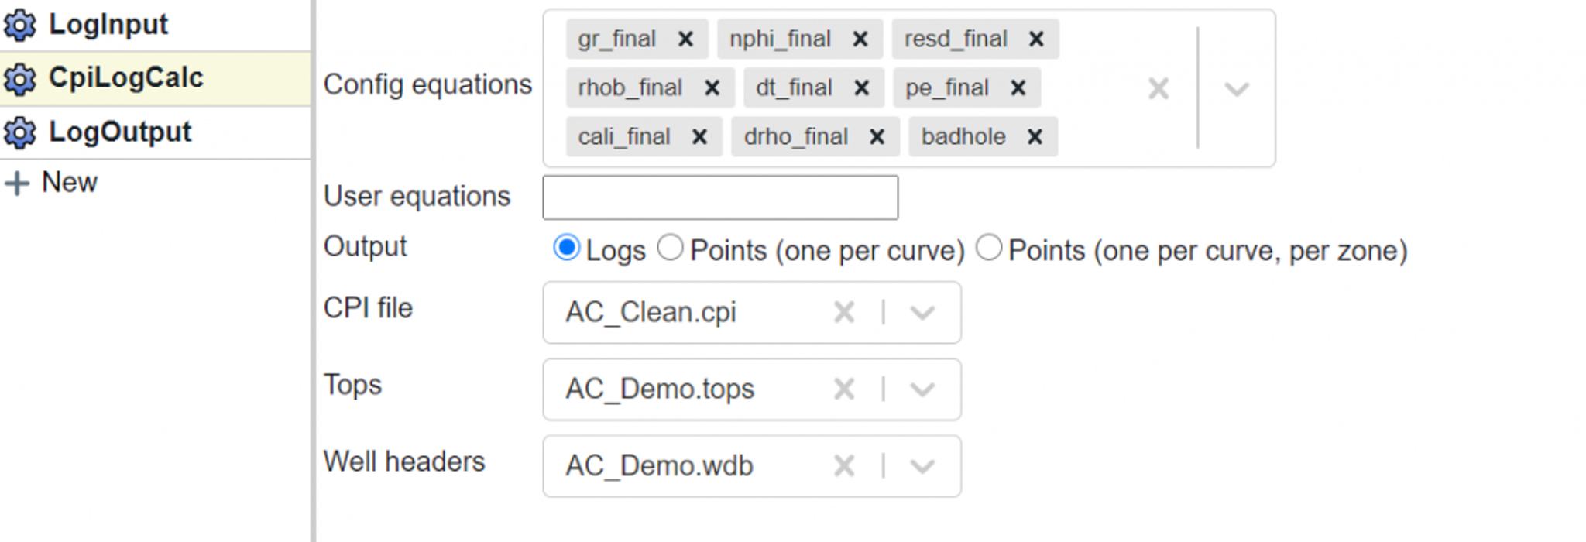Screen dimensions: 1586x542
Task: Choose Points (one per curve, per zone)
Action: (989, 249)
